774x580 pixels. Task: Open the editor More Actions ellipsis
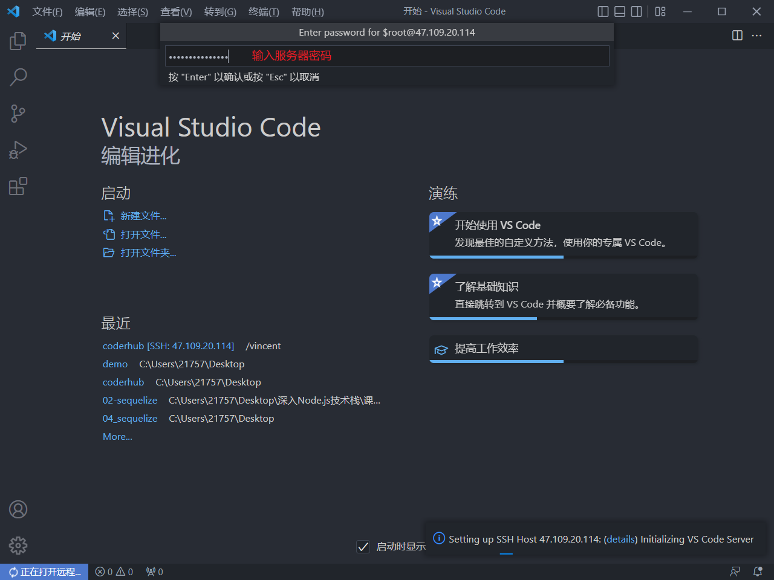click(x=756, y=36)
